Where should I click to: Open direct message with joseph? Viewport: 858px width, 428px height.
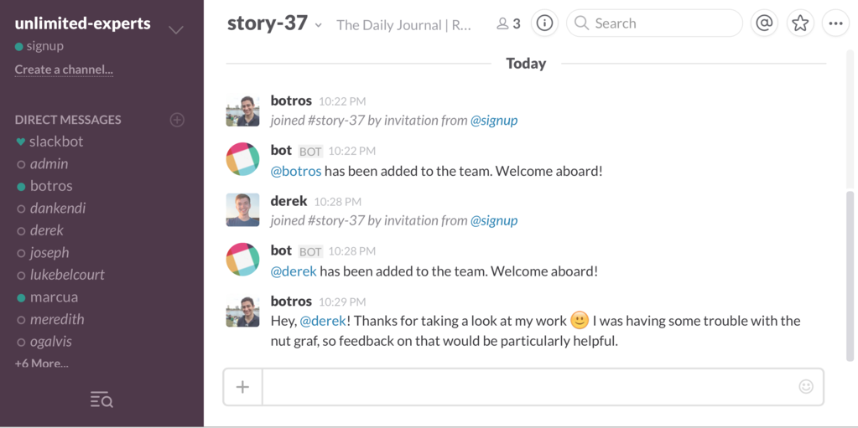coord(49,253)
